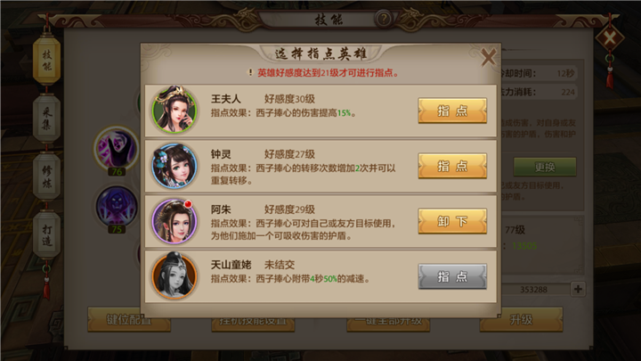Click the 升级 upgrade button
Image resolution: width=641 pixels, height=361 pixels.
(x=521, y=319)
